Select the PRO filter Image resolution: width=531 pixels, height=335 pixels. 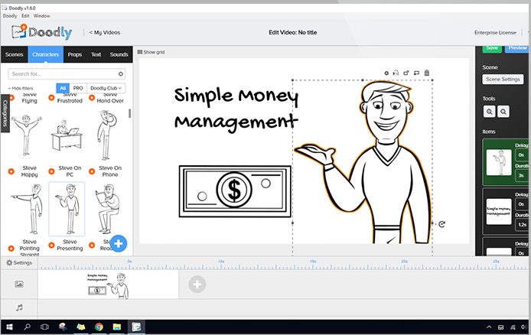78,88
